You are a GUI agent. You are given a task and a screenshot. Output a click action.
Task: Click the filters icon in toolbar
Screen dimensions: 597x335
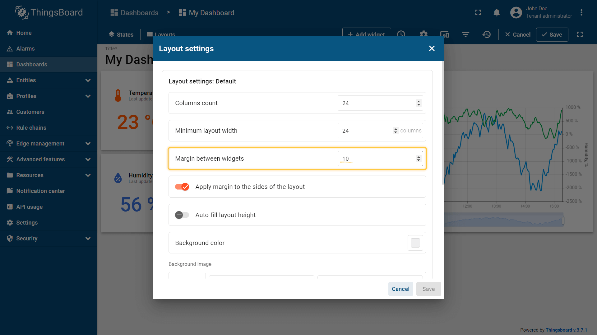click(x=465, y=34)
